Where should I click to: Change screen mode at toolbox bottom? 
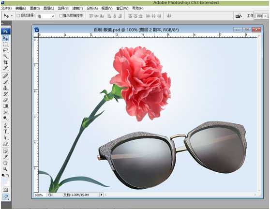(6, 196)
